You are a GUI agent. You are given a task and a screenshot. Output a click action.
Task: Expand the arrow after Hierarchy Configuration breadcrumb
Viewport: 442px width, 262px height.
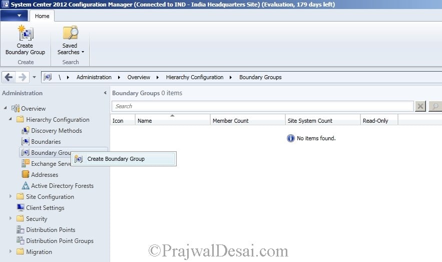coord(231,77)
